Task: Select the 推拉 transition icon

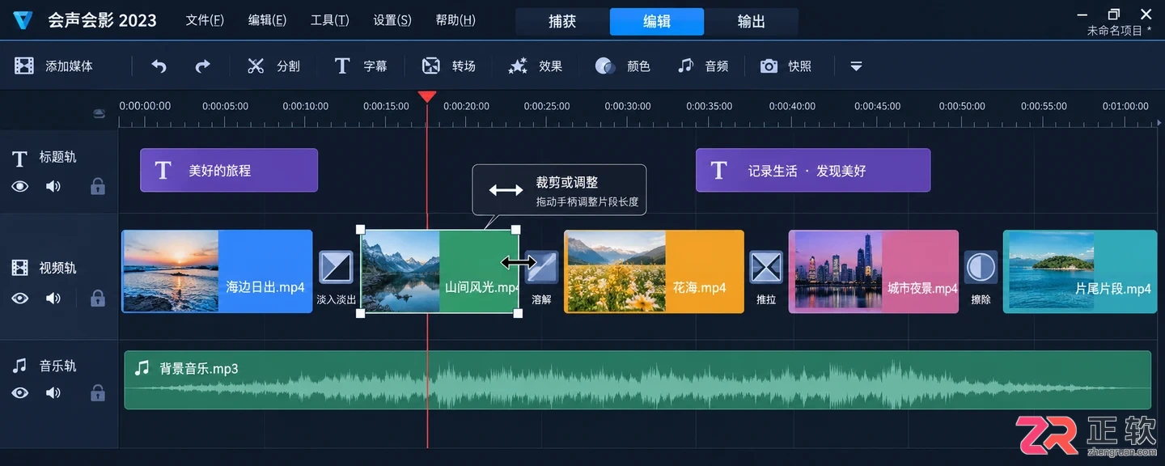Action: pos(766,267)
